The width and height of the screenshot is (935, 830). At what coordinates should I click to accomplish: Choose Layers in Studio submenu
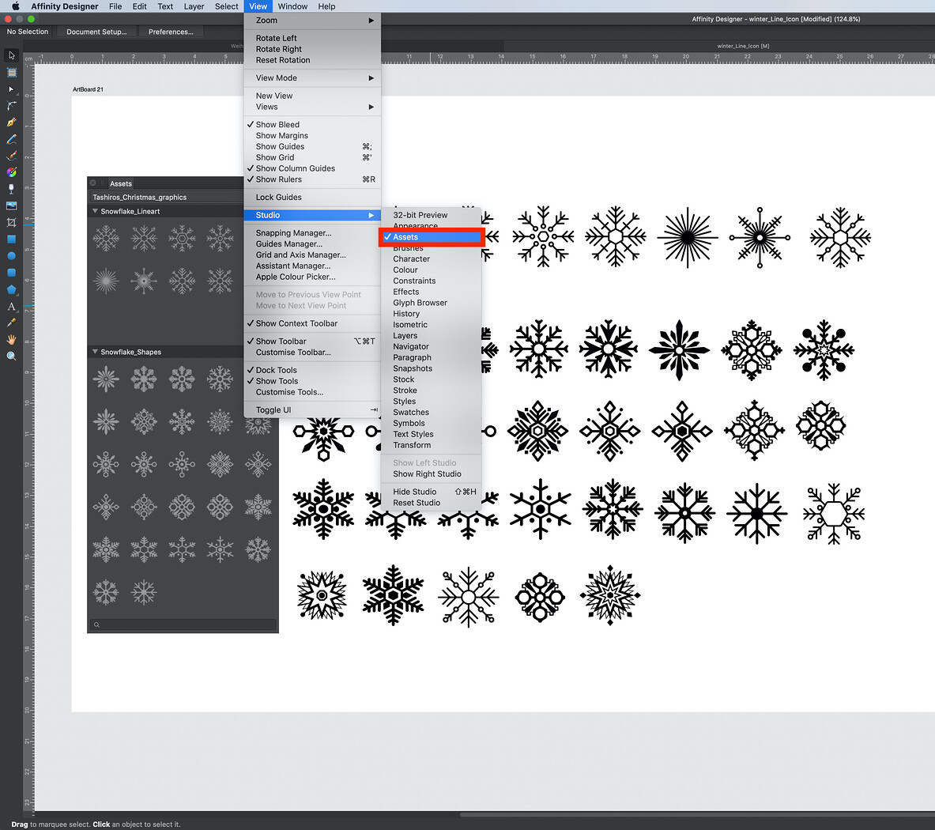coord(431,336)
